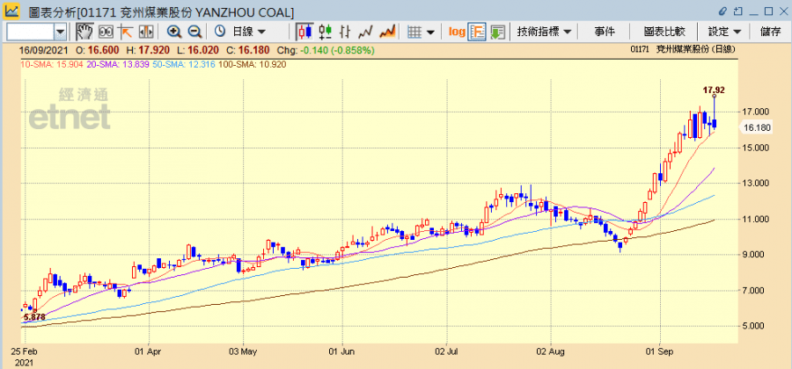792x369 pixels.
Task: Switch to OHLC bar chart icon
Action: (326, 31)
